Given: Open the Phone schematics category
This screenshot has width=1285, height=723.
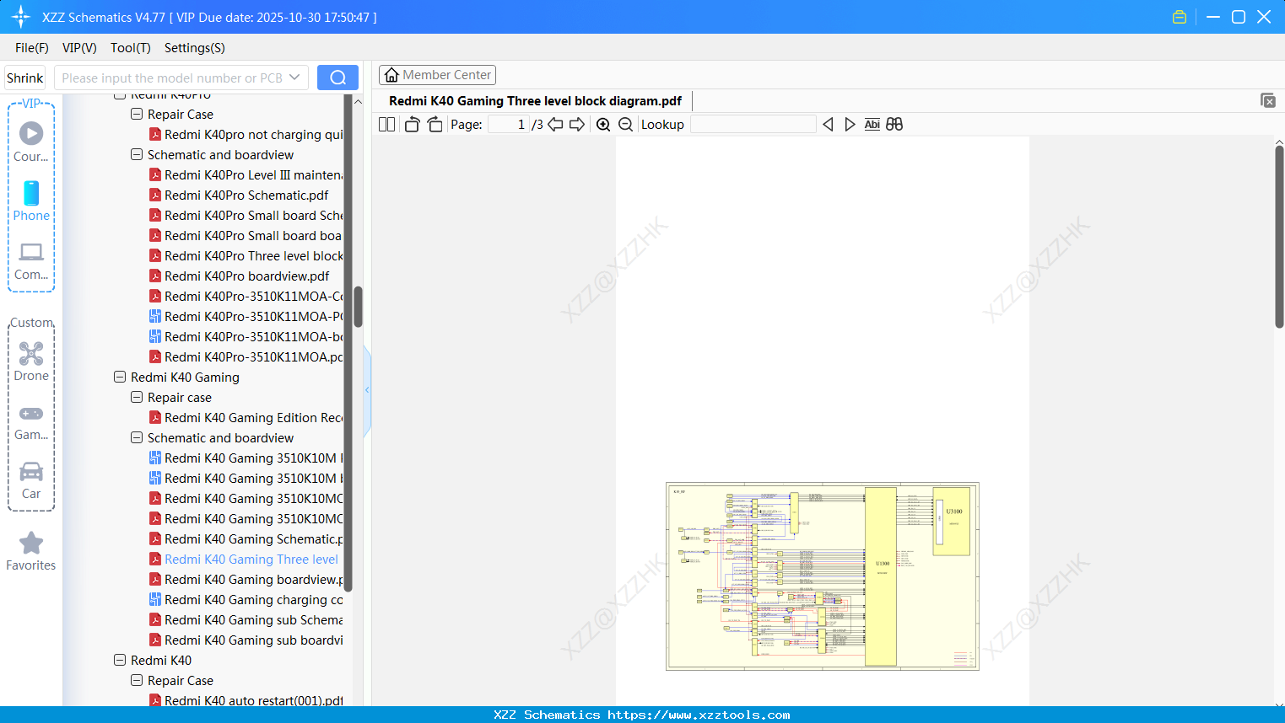Looking at the screenshot, I should click(x=31, y=202).
